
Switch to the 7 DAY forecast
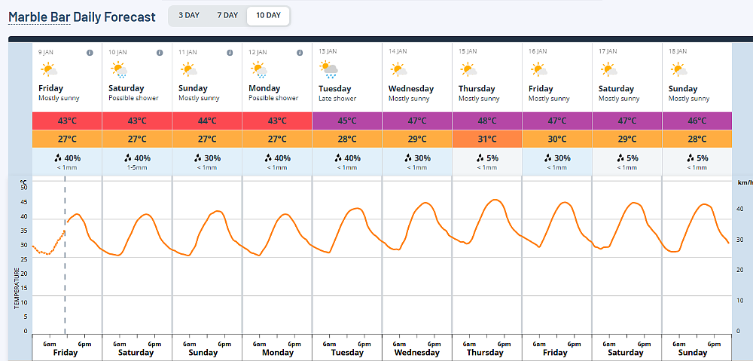pyautogui.click(x=227, y=15)
